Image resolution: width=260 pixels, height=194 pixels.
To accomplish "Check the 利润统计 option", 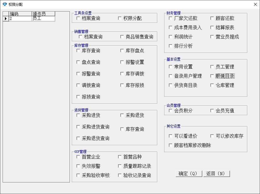I will pos(171,37).
